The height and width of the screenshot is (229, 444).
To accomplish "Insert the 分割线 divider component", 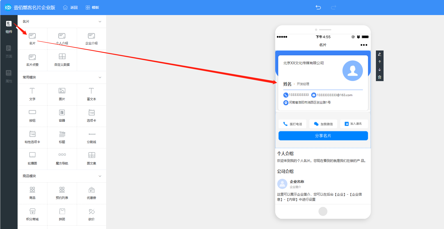I will click(92, 137).
